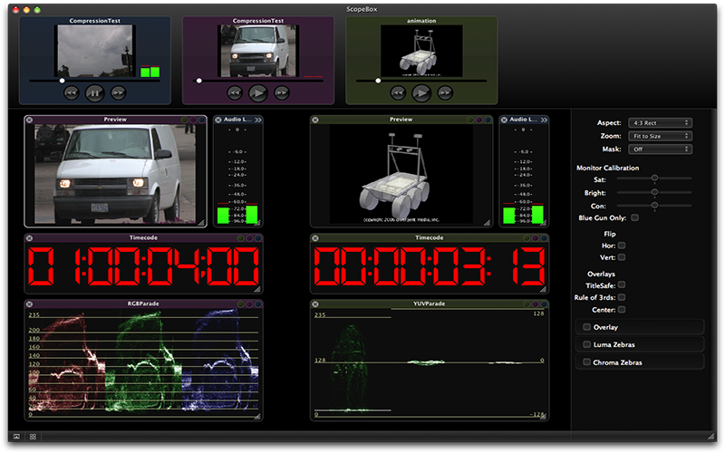
Task: Click the blue source dot on 01:00:04:00 Timecode header
Action: tap(258, 238)
